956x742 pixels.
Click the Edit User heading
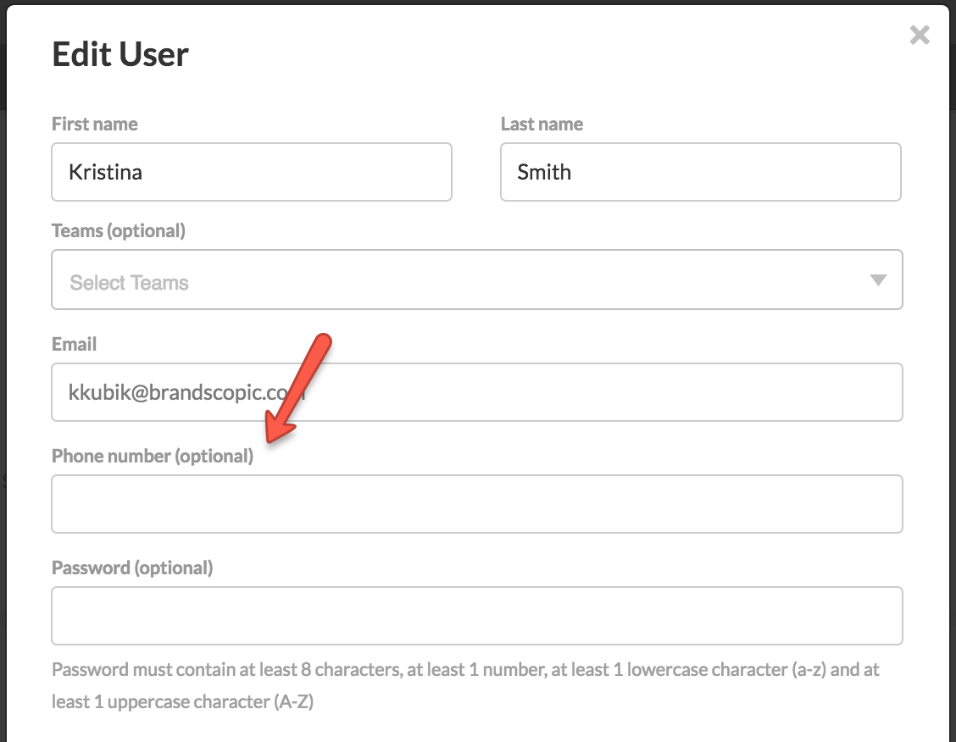[120, 54]
